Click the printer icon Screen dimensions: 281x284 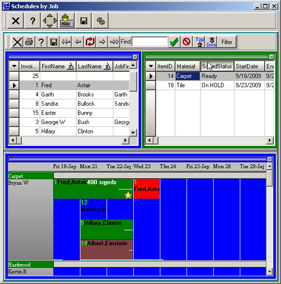click(29, 42)
